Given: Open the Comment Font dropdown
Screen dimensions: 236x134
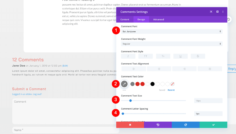Looking at the screenshot, I should pos(172,31).
